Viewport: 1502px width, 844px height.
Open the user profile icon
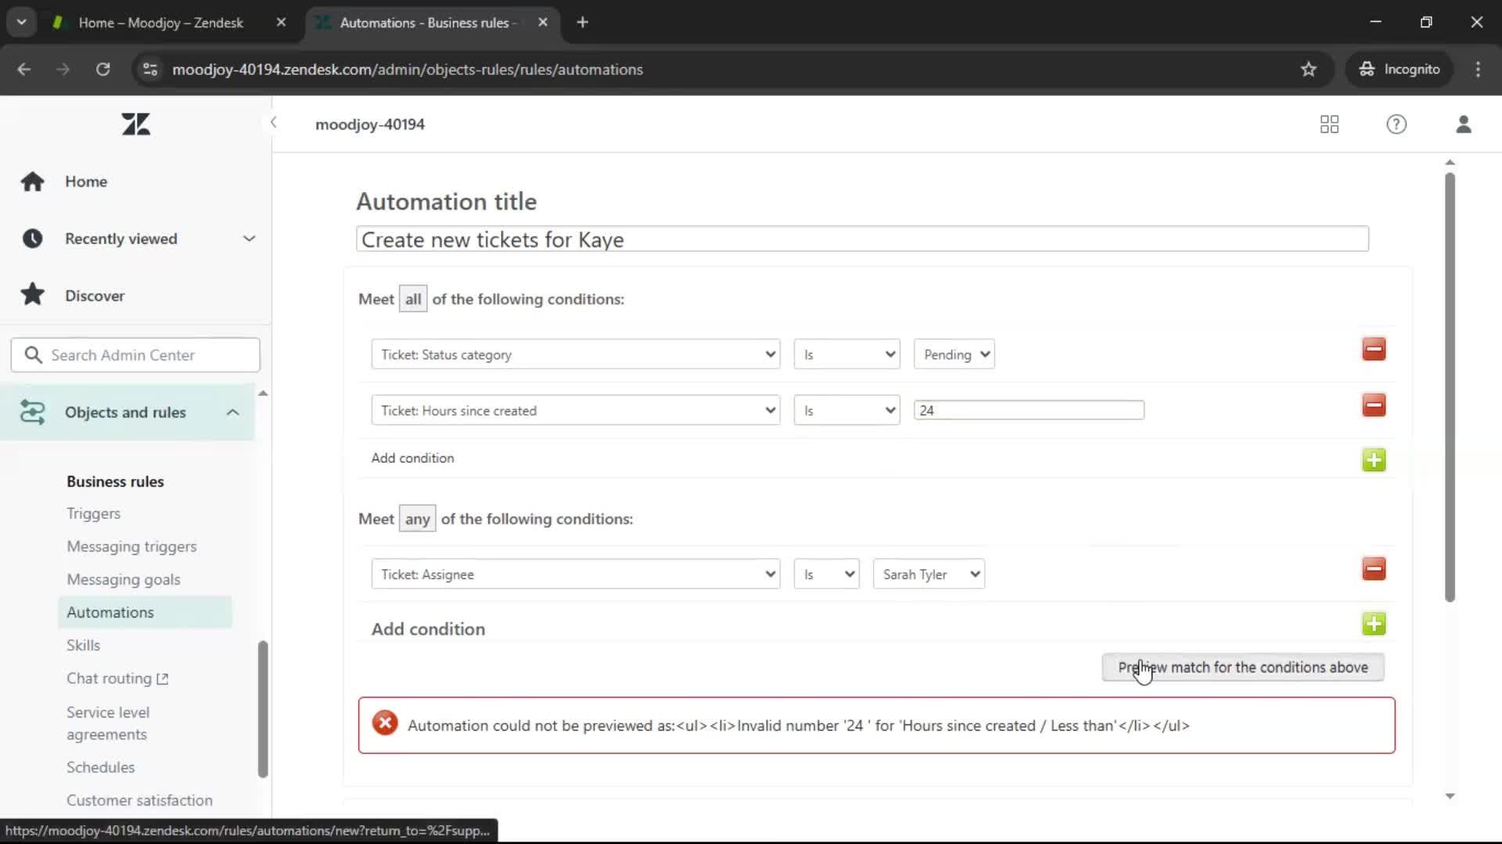tap(1464, 124)
